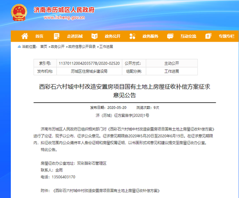Click the 政府信息公开目录 breadcrumb link
The height and width of the screenshot is (198, 239).
82,47
